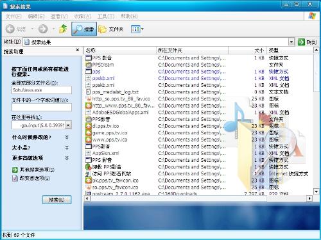
Task: Select the PPStream folder icon
Action: [89, 65]
